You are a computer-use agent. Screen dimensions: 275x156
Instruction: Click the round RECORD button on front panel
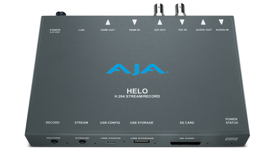tap(54, 141)
